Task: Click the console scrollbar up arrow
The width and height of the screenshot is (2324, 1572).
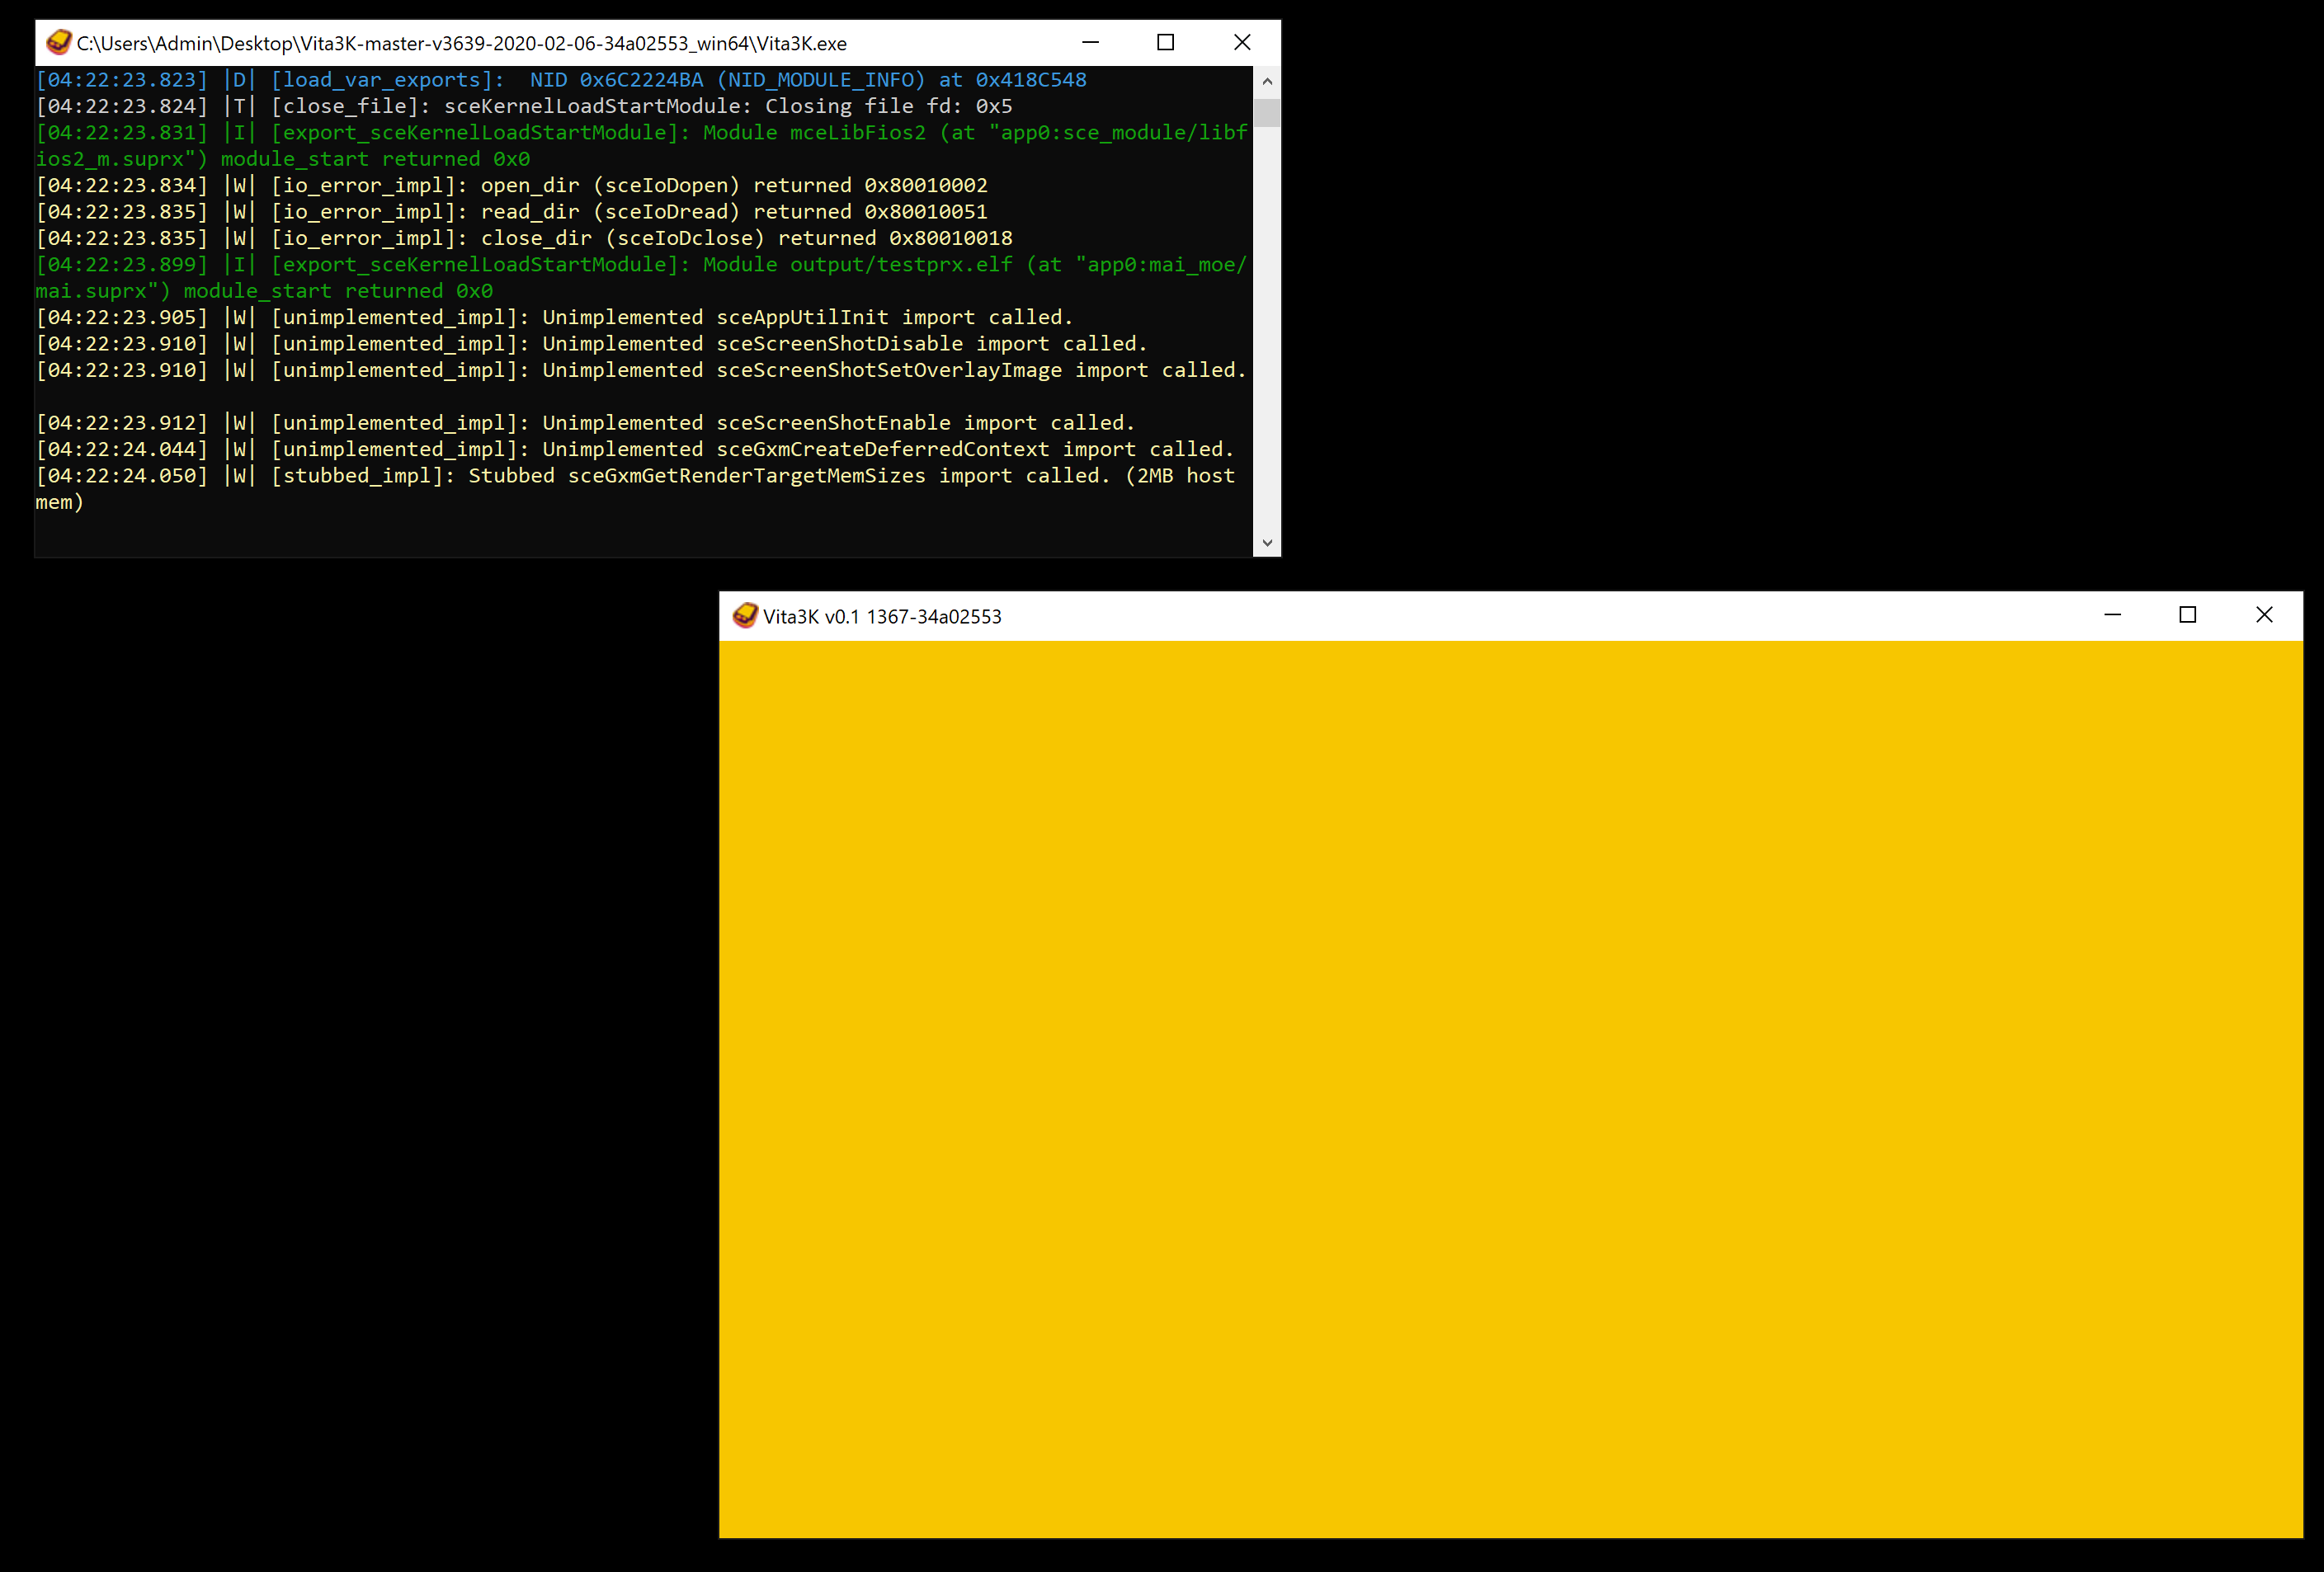Action: click(1267, 81)
